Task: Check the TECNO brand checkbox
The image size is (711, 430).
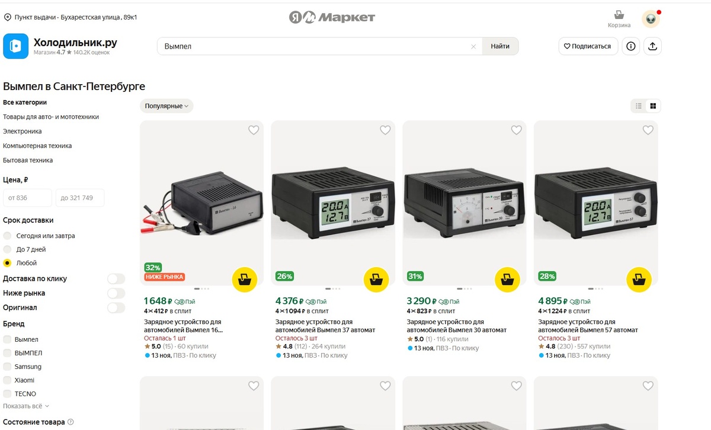Action: (x=7, y=394)
